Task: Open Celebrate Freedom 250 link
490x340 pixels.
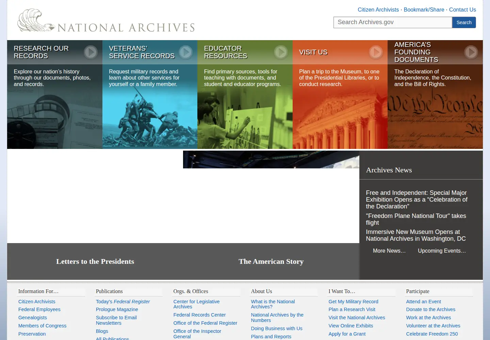Action: coord(432,334)
